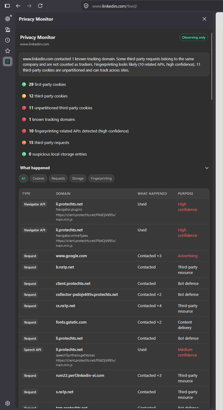This screenshot has height=410, width=223.
Task: Click the tracking summary description box
Action: click(114, 64)
